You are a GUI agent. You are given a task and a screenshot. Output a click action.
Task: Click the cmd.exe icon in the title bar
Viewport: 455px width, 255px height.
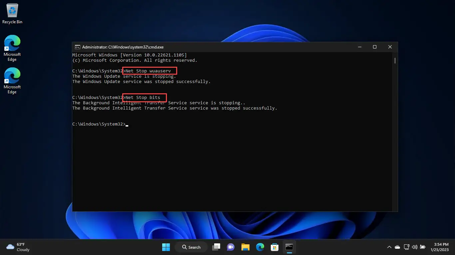[x=77, y=47]
